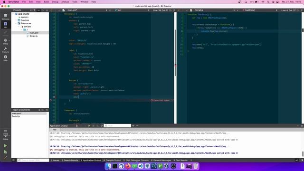
Task: Open Build menu in menu bar
Action: point(47,2)
